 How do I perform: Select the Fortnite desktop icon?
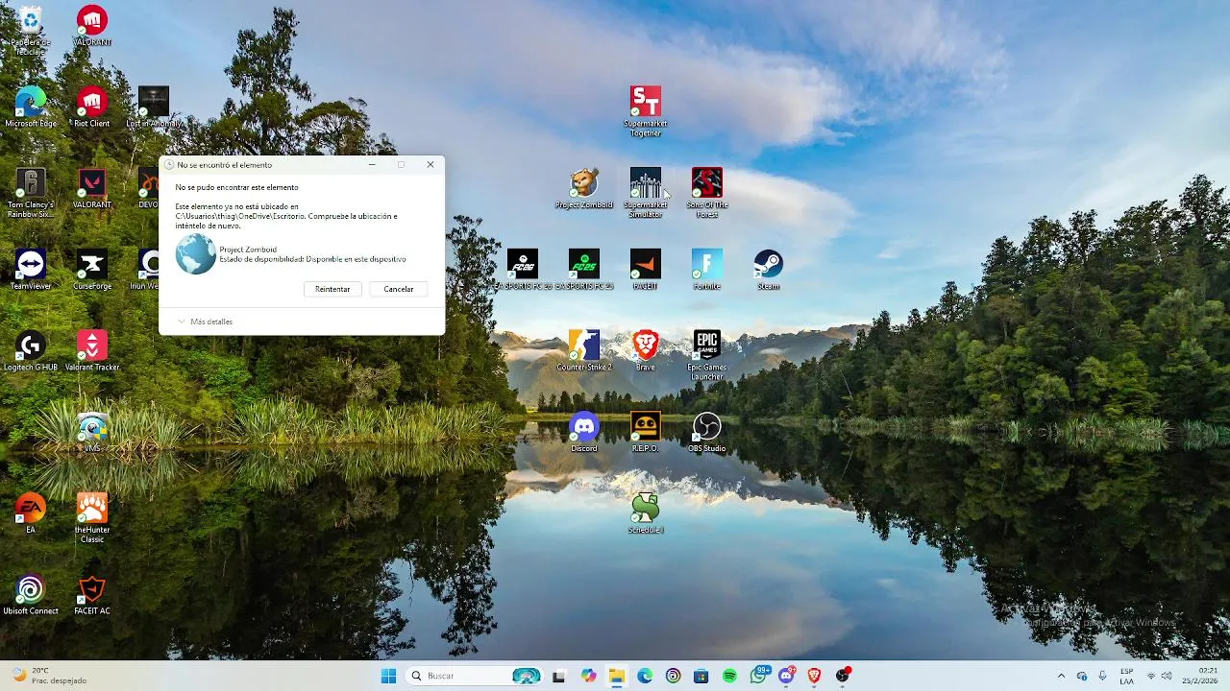[707, 270]
